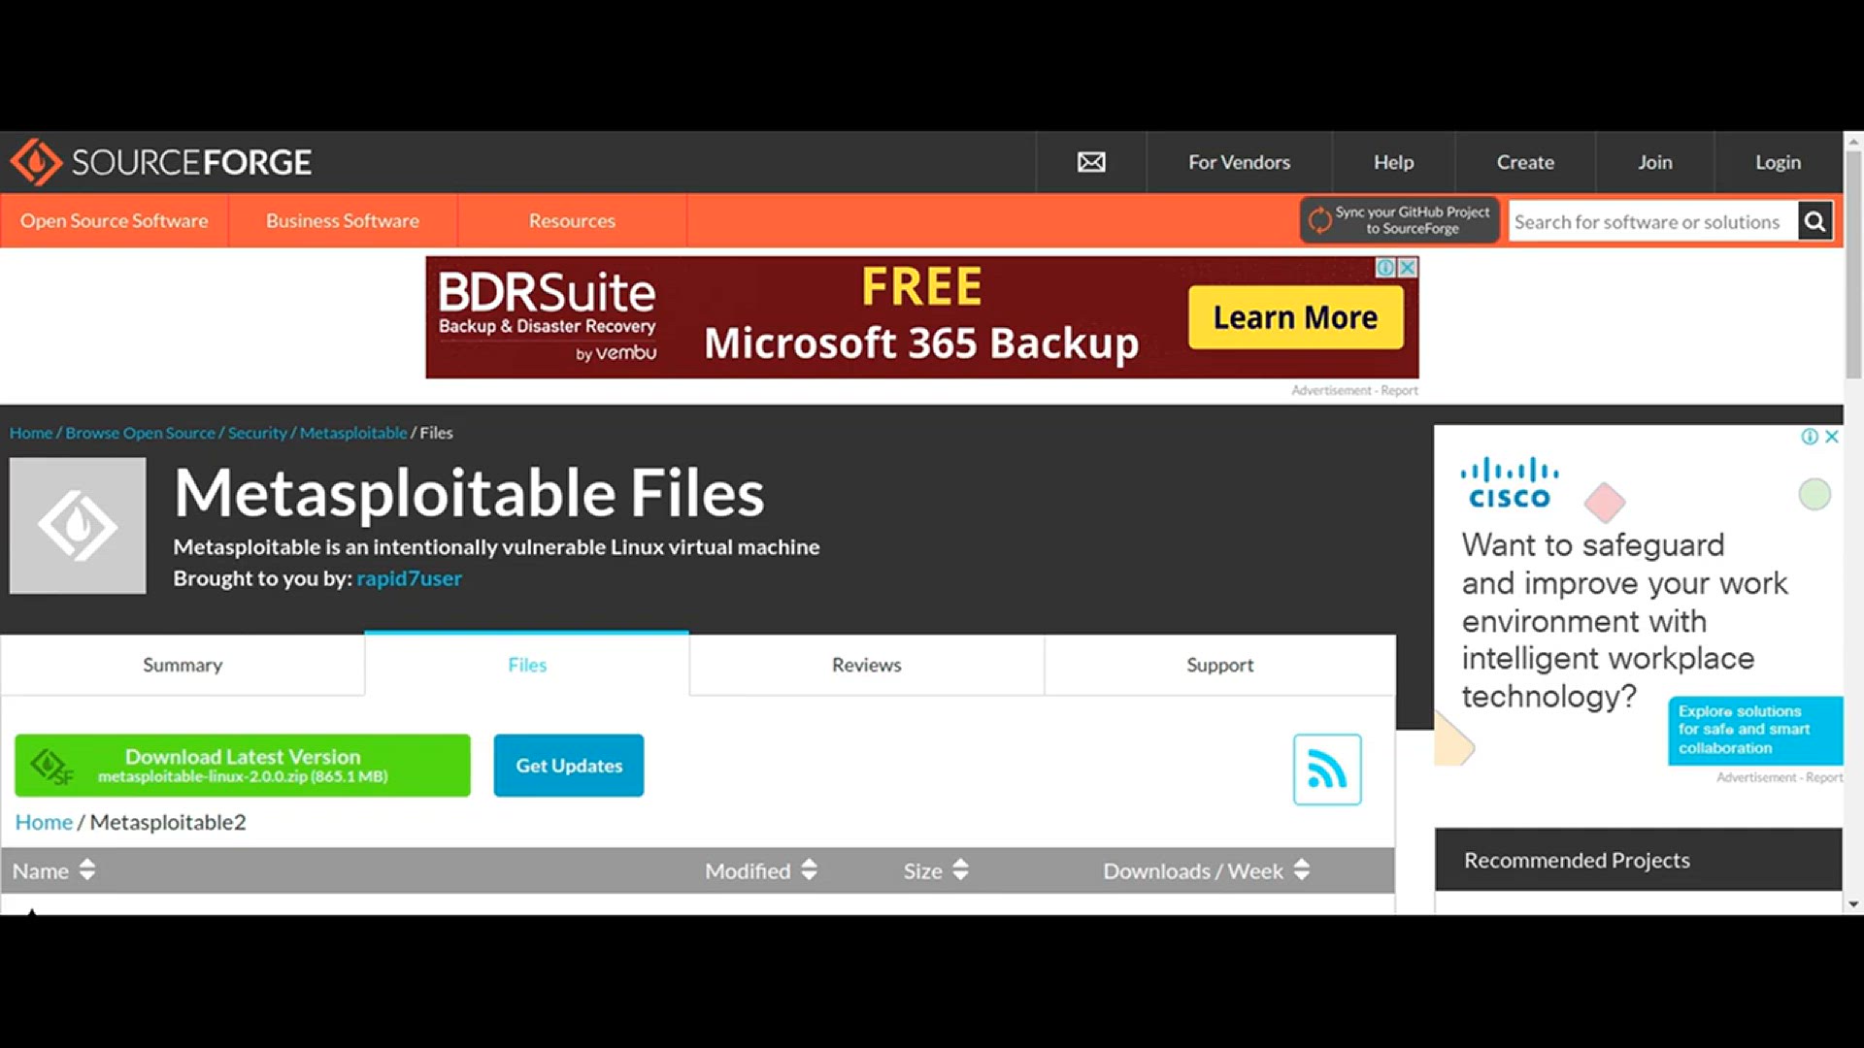The width and height of the screenshot is (1864, 1048).
Task: Click Download Latest Version button
Action: tap(243, 766)
